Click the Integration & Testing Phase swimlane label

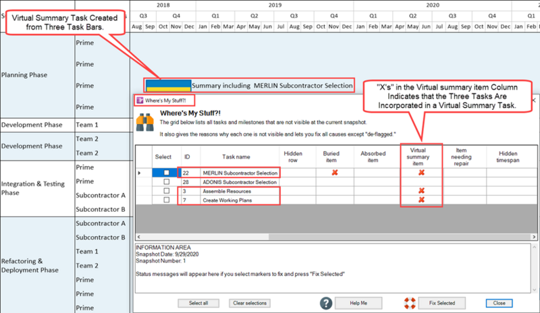pyautogui.click(x=32, y=188)
